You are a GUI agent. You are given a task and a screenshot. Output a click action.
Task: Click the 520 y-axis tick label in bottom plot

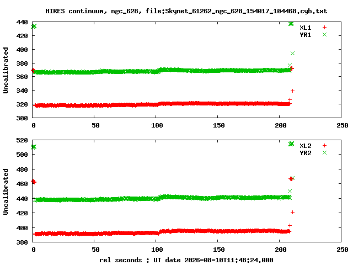[22, 140]
